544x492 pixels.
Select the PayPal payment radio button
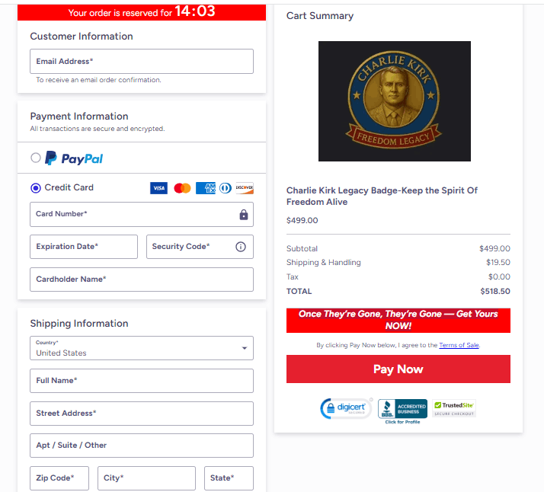click(35, 158)
